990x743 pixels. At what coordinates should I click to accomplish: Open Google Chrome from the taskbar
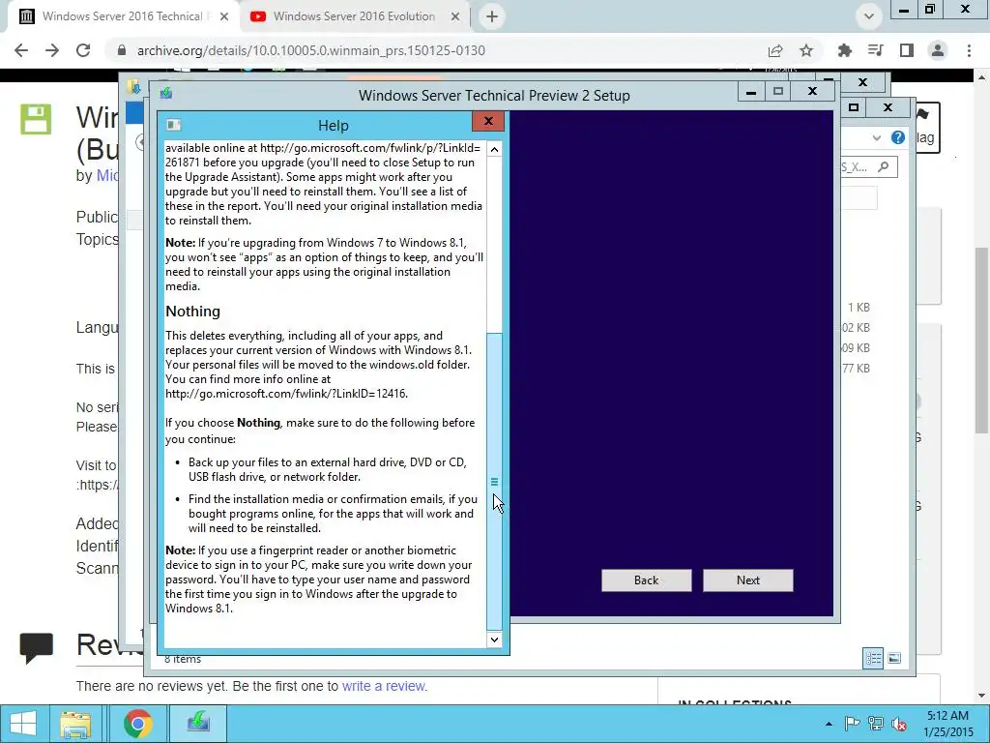coord(137,724)
